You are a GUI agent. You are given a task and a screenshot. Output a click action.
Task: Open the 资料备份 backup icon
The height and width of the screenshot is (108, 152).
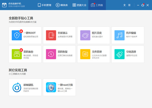coord(17,54)
